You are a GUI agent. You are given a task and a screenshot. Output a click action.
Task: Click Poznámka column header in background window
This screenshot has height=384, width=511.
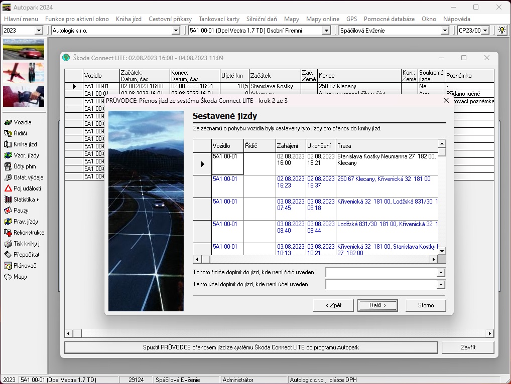[x=469, y=76]
